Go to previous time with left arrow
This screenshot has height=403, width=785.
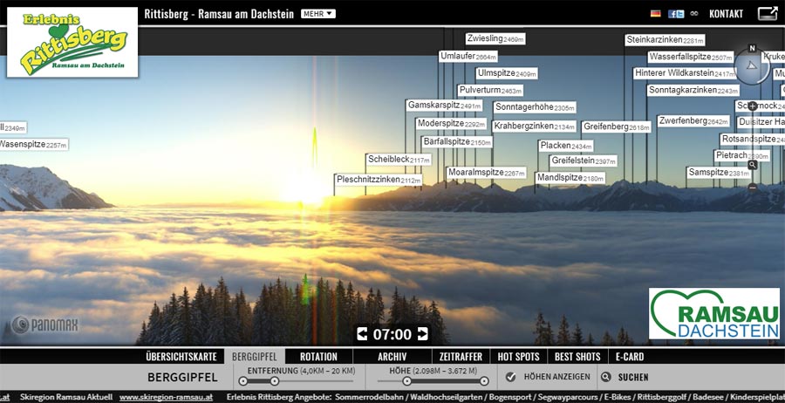coord(362,334)
